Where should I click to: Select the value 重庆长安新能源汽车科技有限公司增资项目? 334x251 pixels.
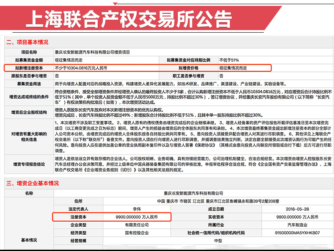coord(92,52)
